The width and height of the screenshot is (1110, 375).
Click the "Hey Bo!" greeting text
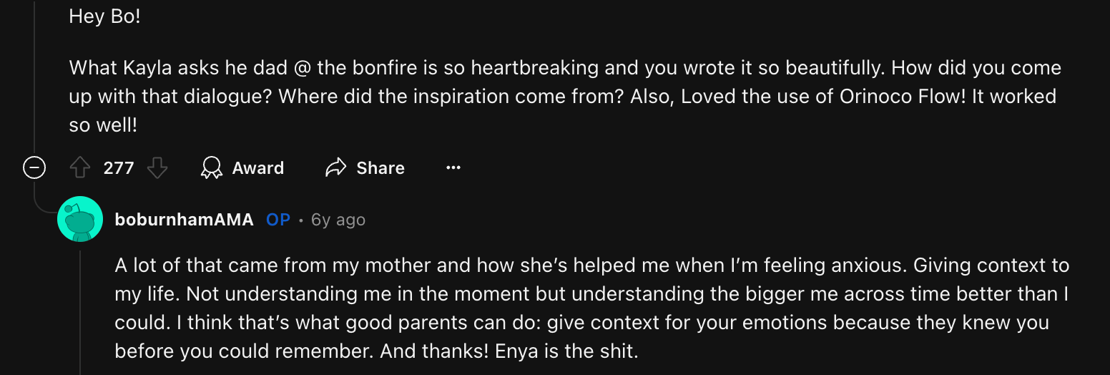click(x=105, y=16)
